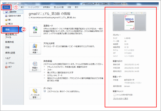This screenshot has width=161, height=111.
Task: Open the 表示 ribbon tab
Action: (x=76, y=7)
